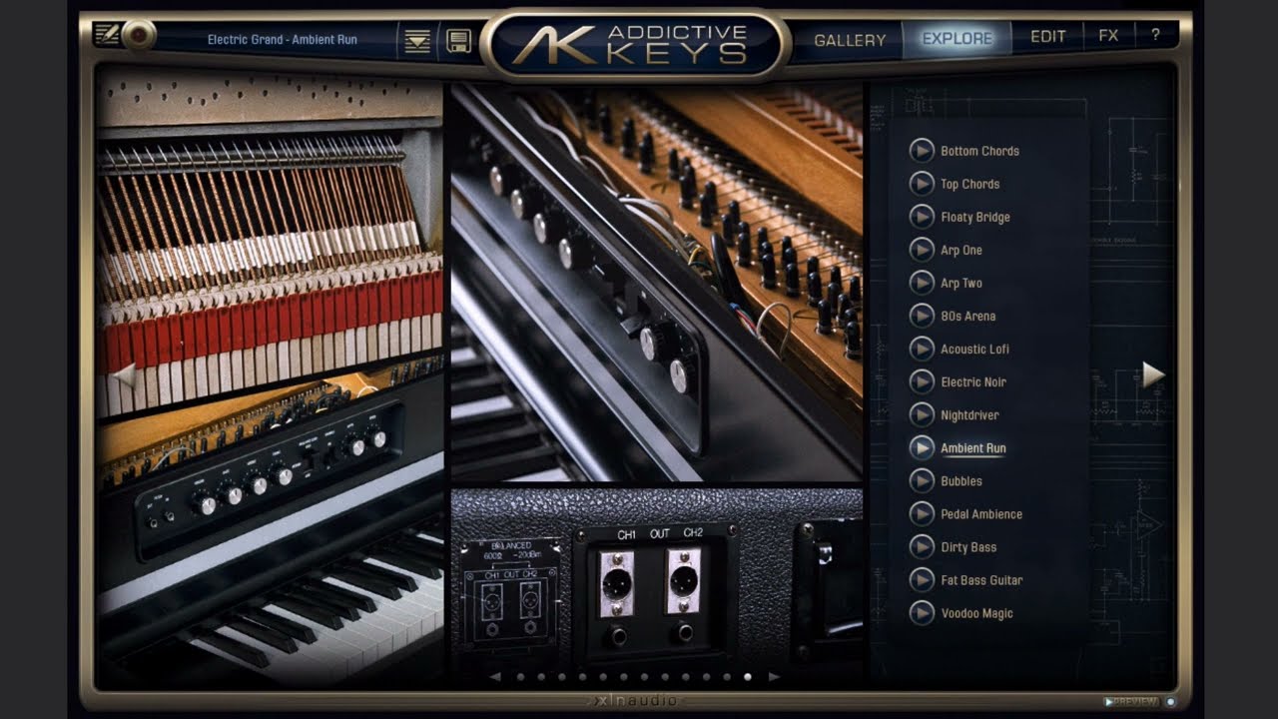Play the Bubbles preset preview
The height and width of the screenshot is (719, 1278).
[x=922, y=481]
